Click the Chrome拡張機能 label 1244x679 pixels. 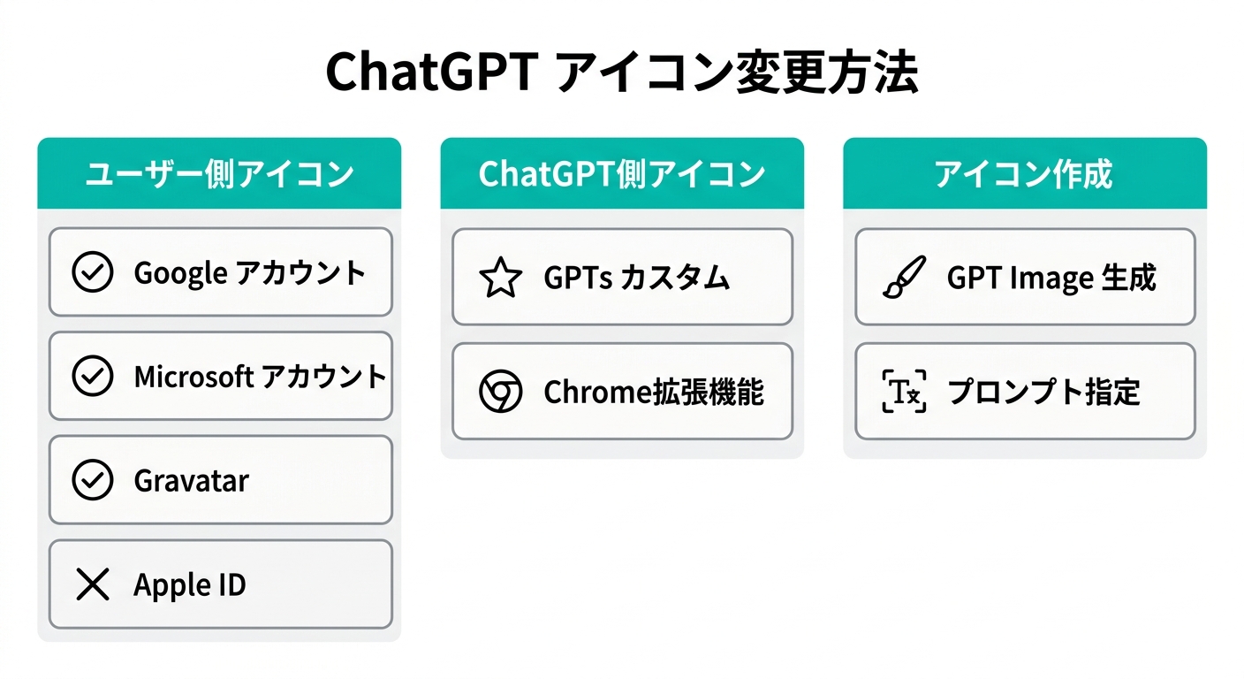pyautogui.click(x=653, y=392)
